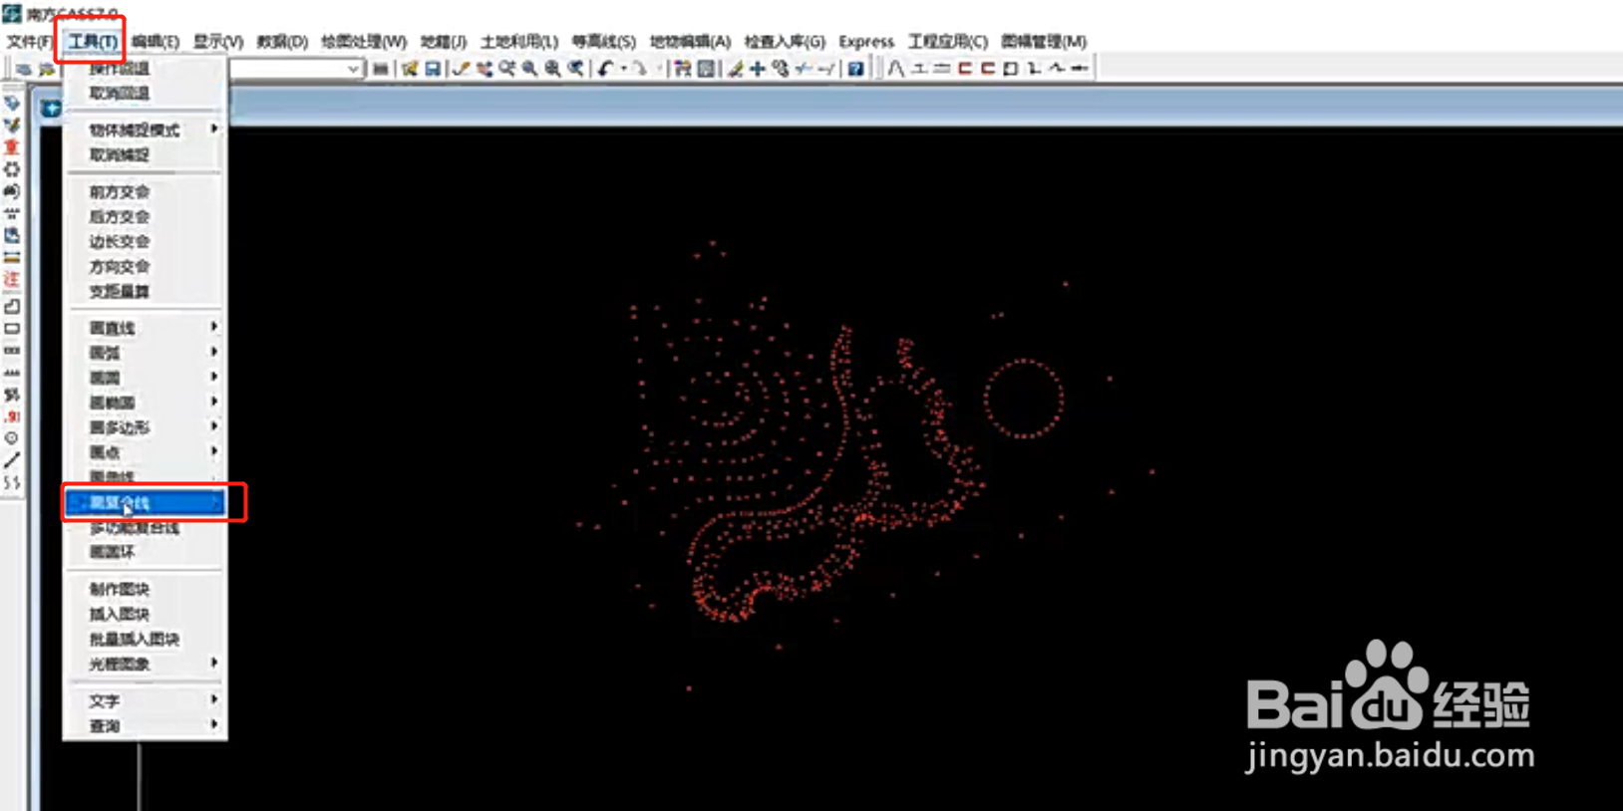
Task: Click the layer properties icon beside the combo box
Action: pyautogui.click(x=380, y=69)
